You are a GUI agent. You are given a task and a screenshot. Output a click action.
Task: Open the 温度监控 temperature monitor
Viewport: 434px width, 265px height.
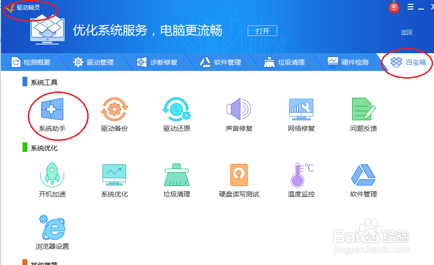coord(301,180)
